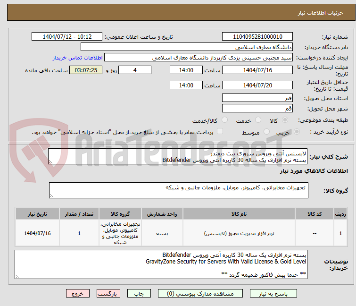Click the شرح کلی نیاز text area
The height and width of the screenshot is (306, 356).
178,156
